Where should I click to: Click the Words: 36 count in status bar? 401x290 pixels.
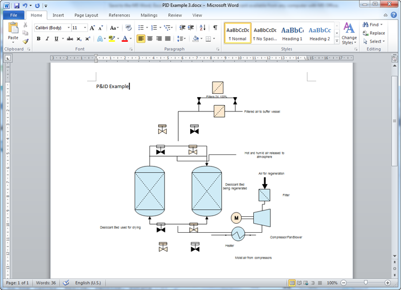coord(46,283)
